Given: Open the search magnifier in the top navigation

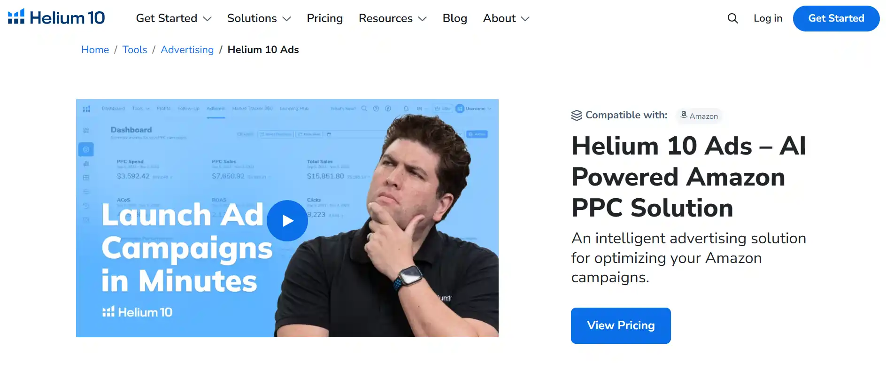Looking at the screenshot, I should [x=732, y=18].
